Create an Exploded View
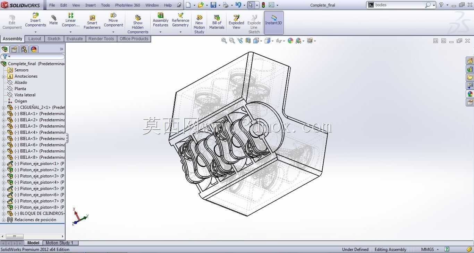Viewport: 474px width, 253px height. pyautogui.click(x=236, y=22)
